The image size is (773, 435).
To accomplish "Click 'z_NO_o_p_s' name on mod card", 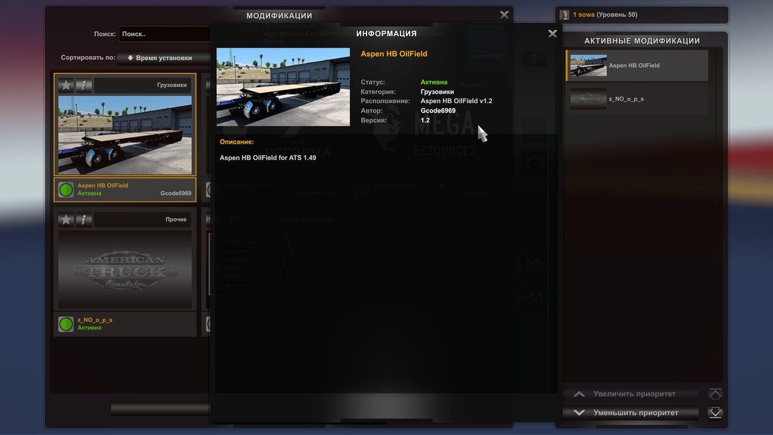I will (95, 320).
